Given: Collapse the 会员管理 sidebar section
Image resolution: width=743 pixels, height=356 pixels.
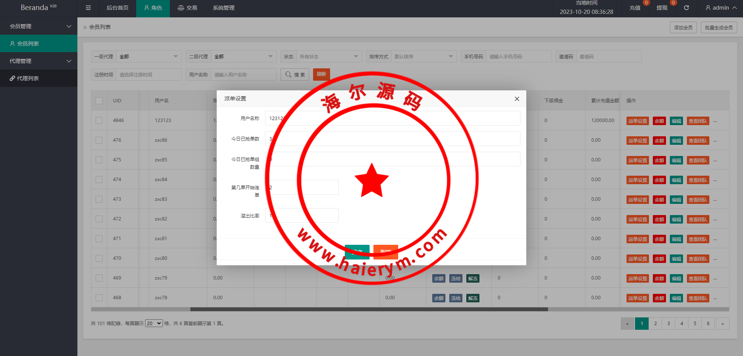Looking at the screenshot, I should point(39,26).
